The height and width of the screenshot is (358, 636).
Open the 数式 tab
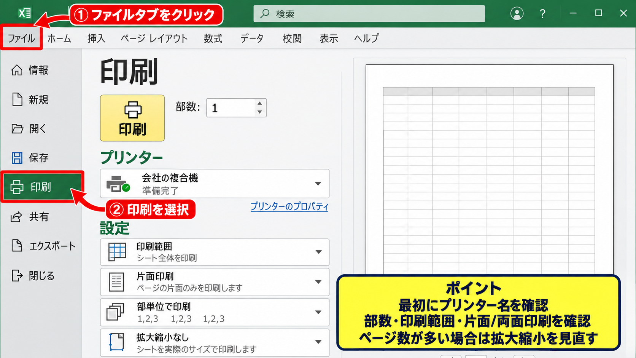[x=213, y=38]
